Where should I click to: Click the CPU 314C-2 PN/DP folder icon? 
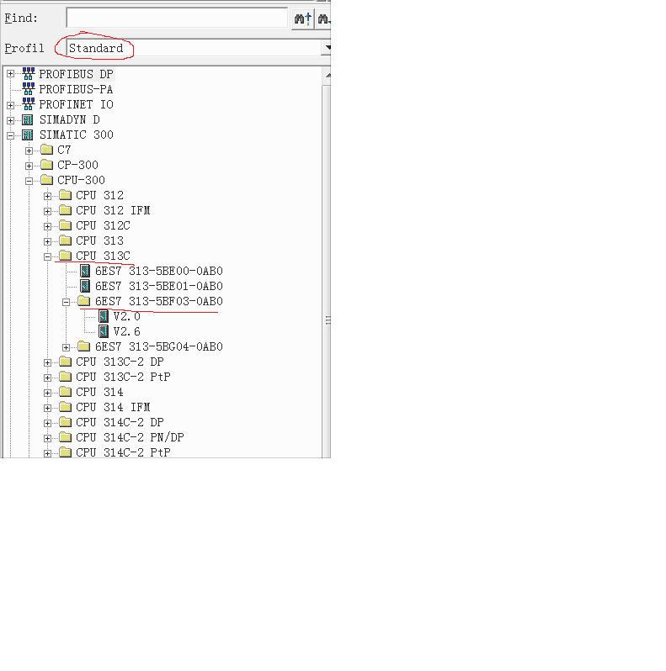(65, 437)
